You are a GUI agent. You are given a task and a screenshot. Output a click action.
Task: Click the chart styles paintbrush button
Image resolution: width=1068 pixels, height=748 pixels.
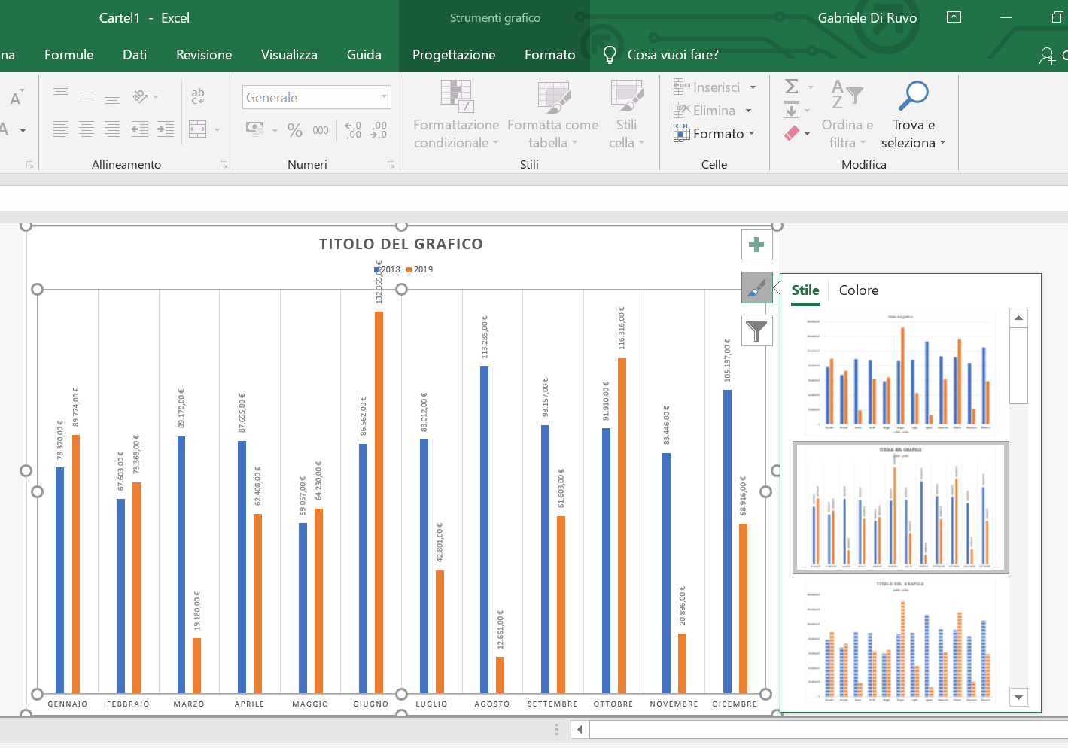[x=757, y=287]
